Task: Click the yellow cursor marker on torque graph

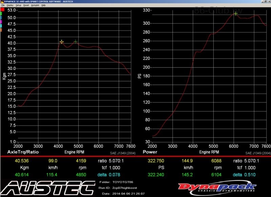Action: pos(62,42)
